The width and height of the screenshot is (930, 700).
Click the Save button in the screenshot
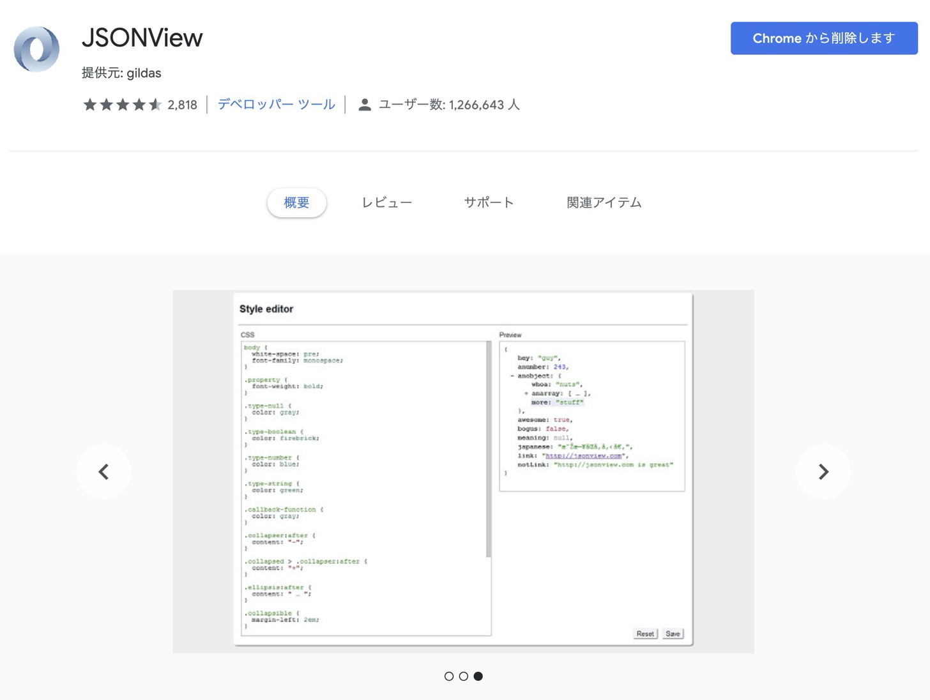click(673, 634)
